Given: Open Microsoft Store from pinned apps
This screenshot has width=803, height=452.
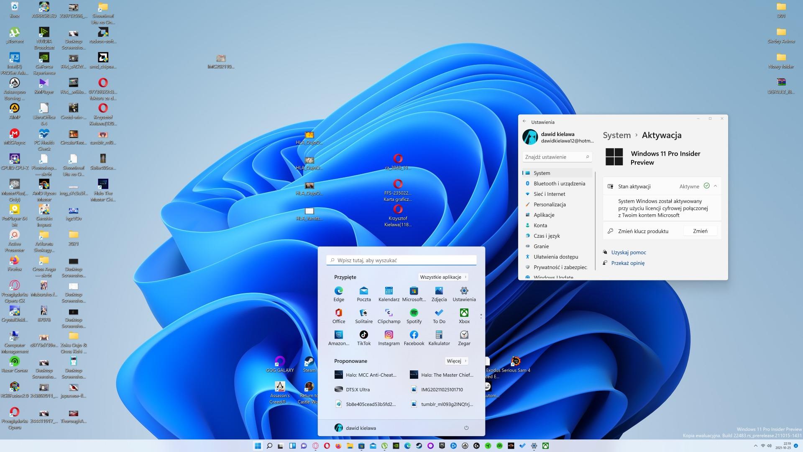Looking at the screenshot, I should [x=414, y=294].
